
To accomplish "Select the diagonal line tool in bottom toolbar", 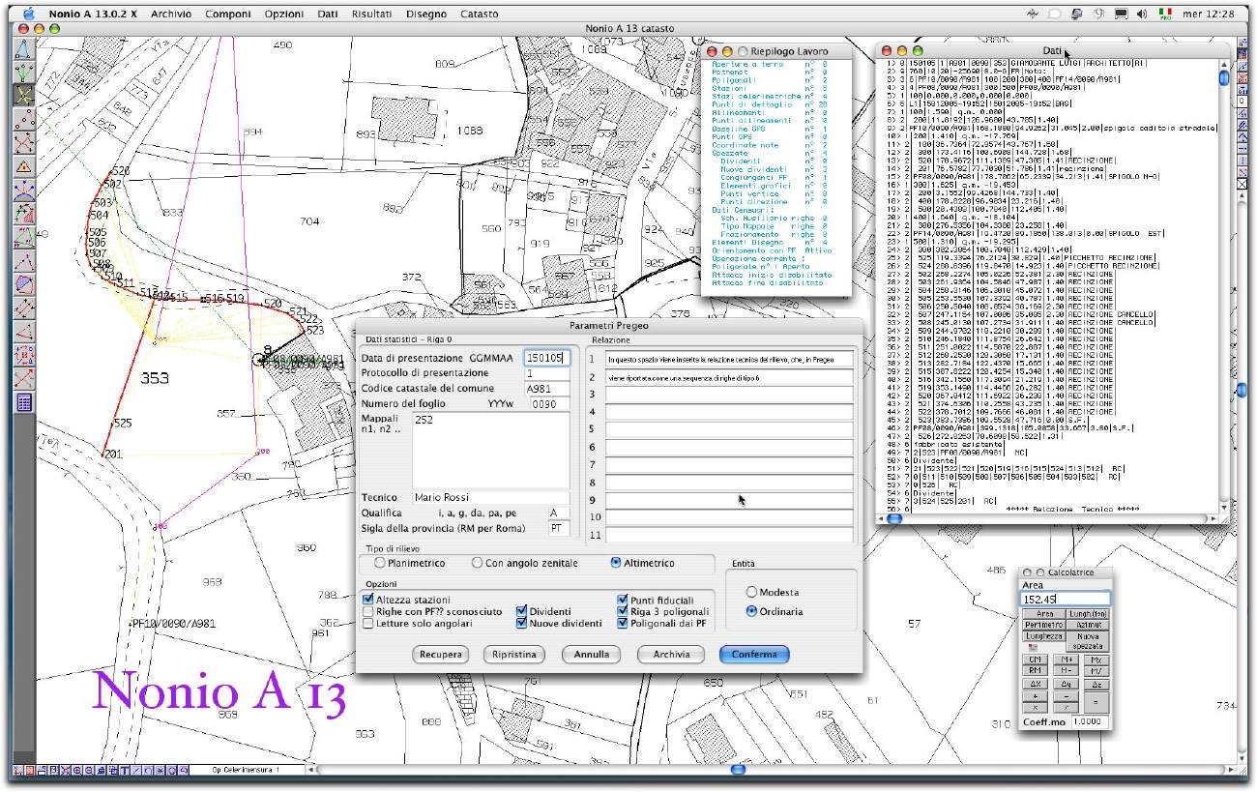I will 136,771.
